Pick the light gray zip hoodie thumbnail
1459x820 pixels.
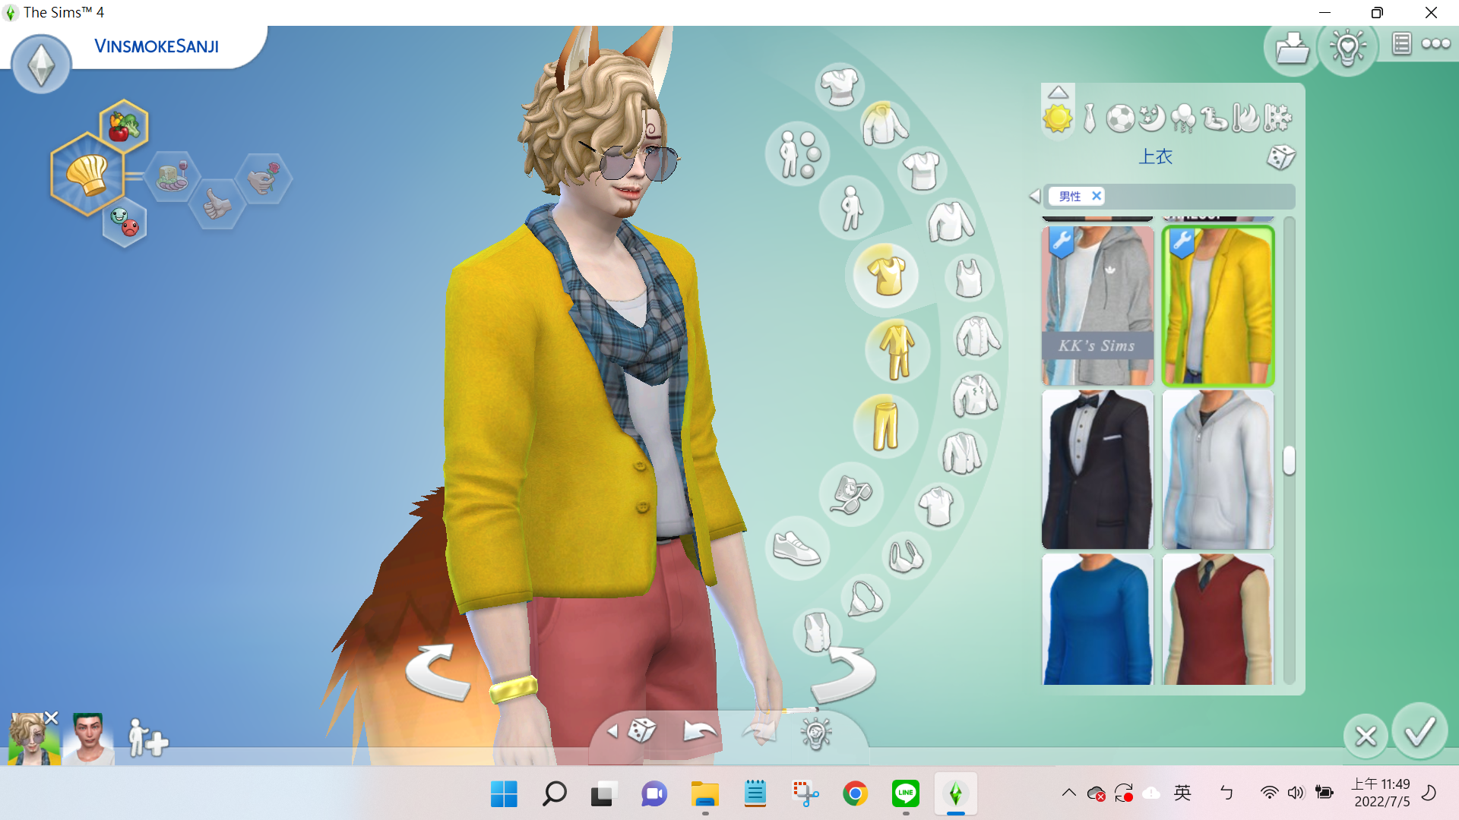tap(1217, 469)
